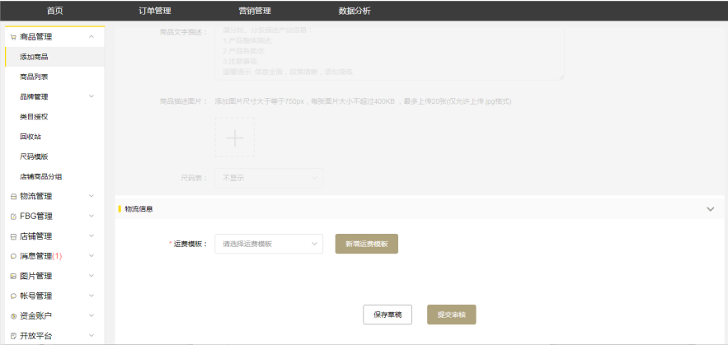The image size is (728, 345).
Task: Expand 开放平台 using its chevron
Action: coord(92,336)
